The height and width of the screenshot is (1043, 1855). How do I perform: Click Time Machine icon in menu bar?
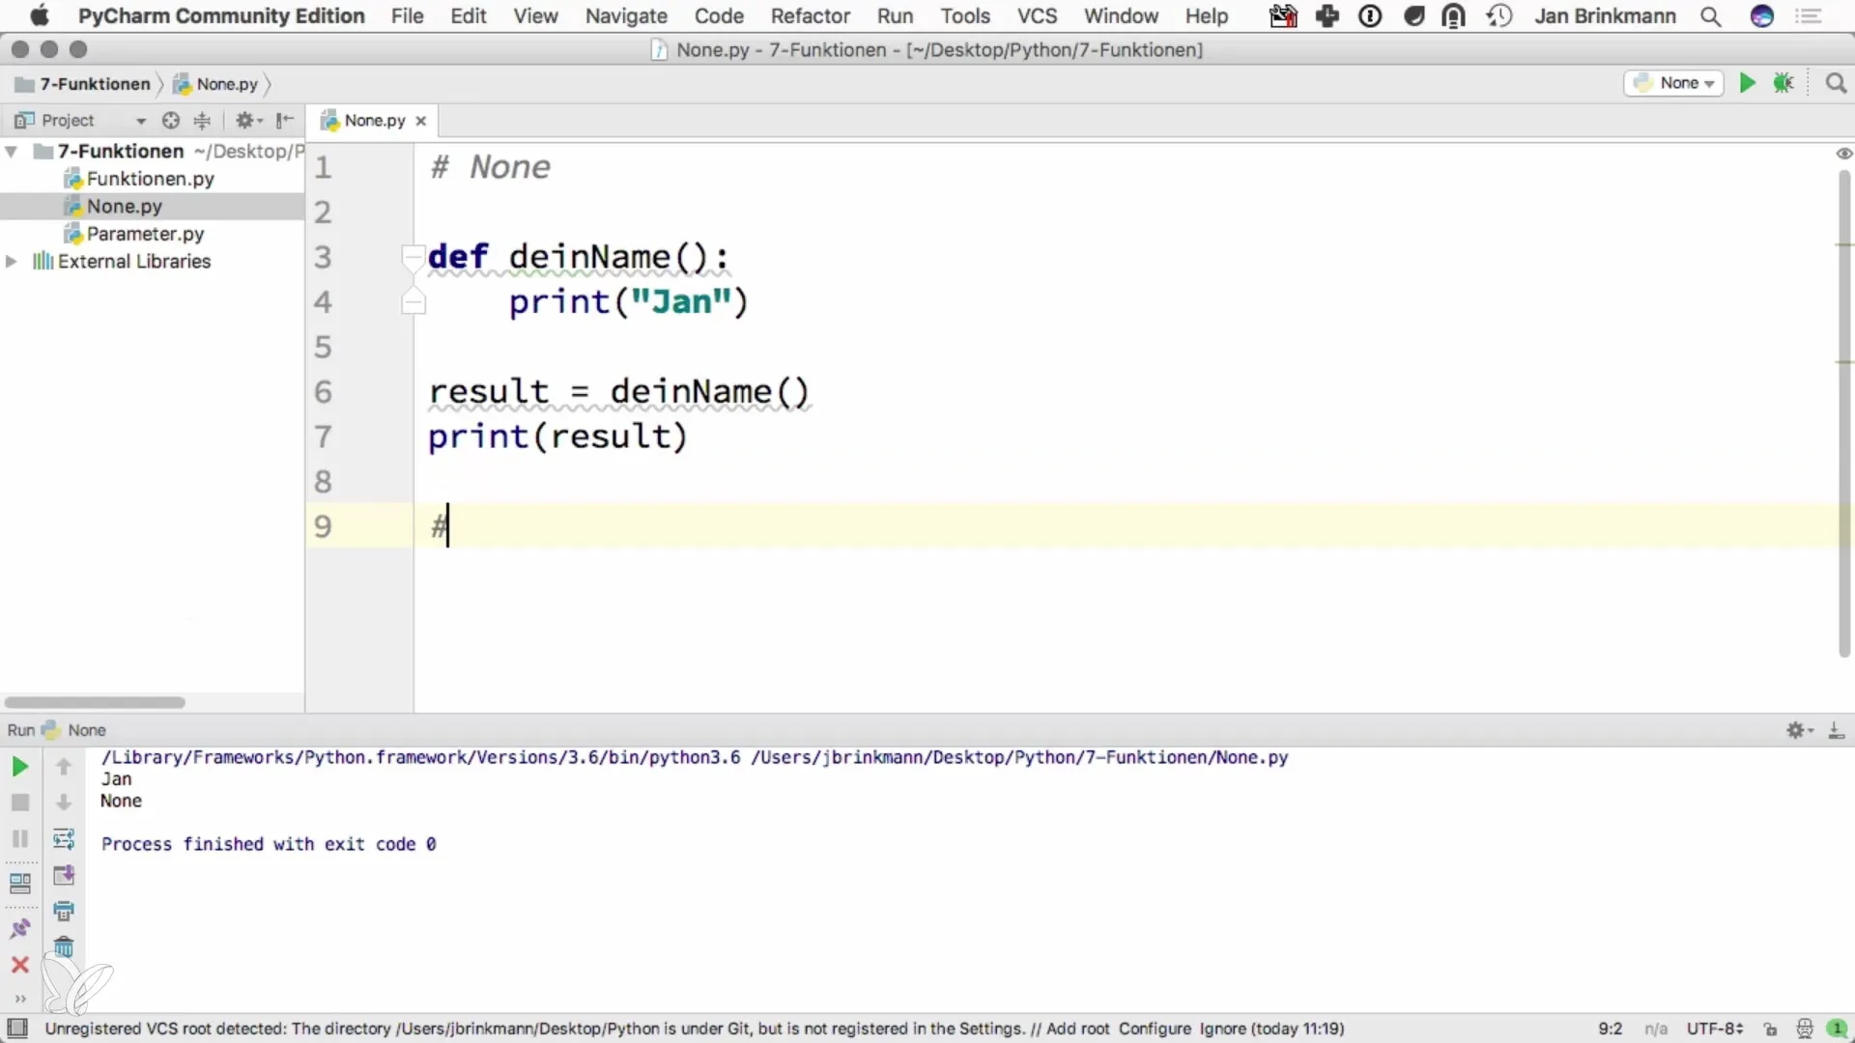1498,16
